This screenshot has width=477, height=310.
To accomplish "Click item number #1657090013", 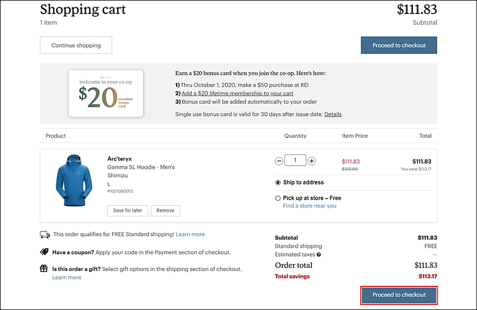I will [x=120, y=191].
